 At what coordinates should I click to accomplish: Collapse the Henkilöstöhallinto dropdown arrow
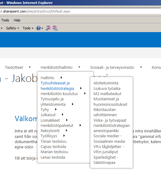click(x=79, y=67)
